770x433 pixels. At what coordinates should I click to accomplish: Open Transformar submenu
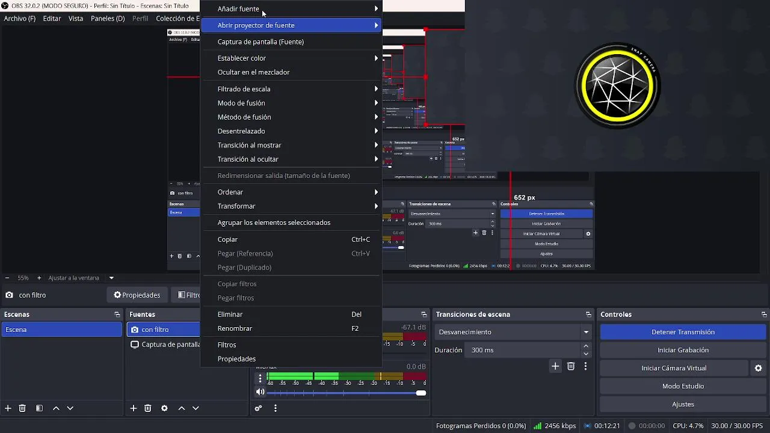click(x=291, y=206)
